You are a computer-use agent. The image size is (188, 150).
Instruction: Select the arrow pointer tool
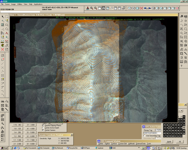tap(3, 17)
